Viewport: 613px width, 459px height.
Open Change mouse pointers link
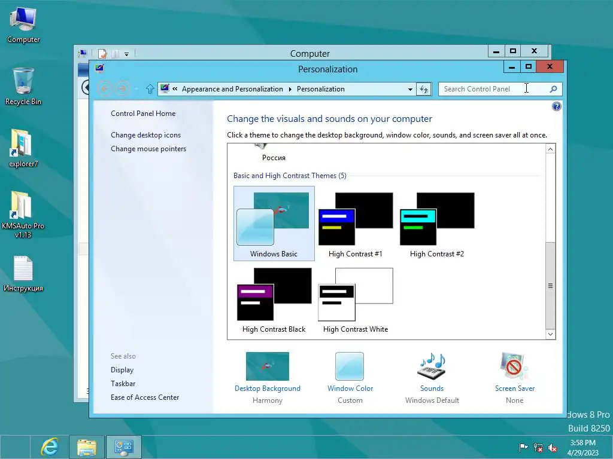(148, 149)
